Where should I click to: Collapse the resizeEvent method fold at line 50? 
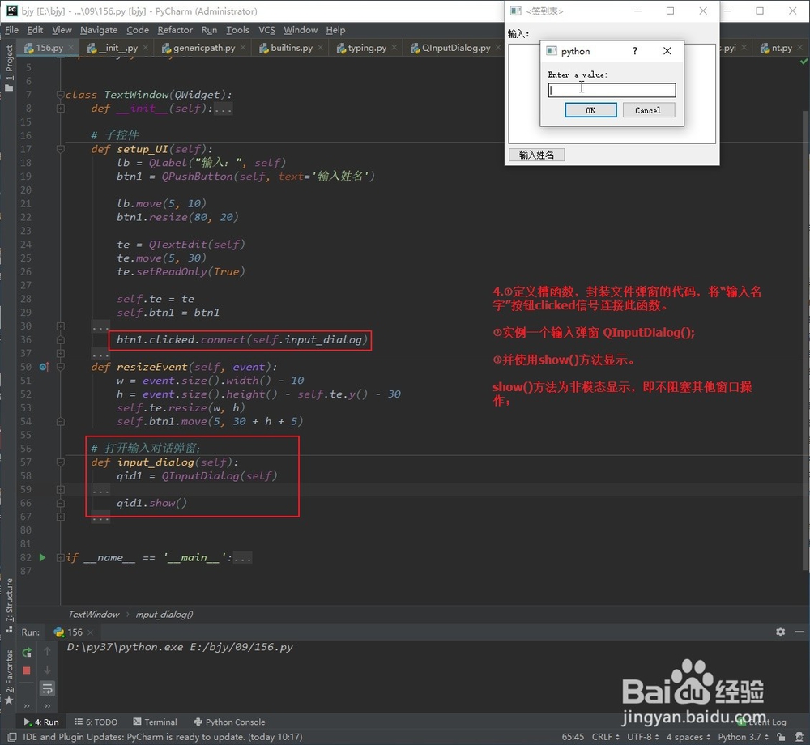pos(61,367)
